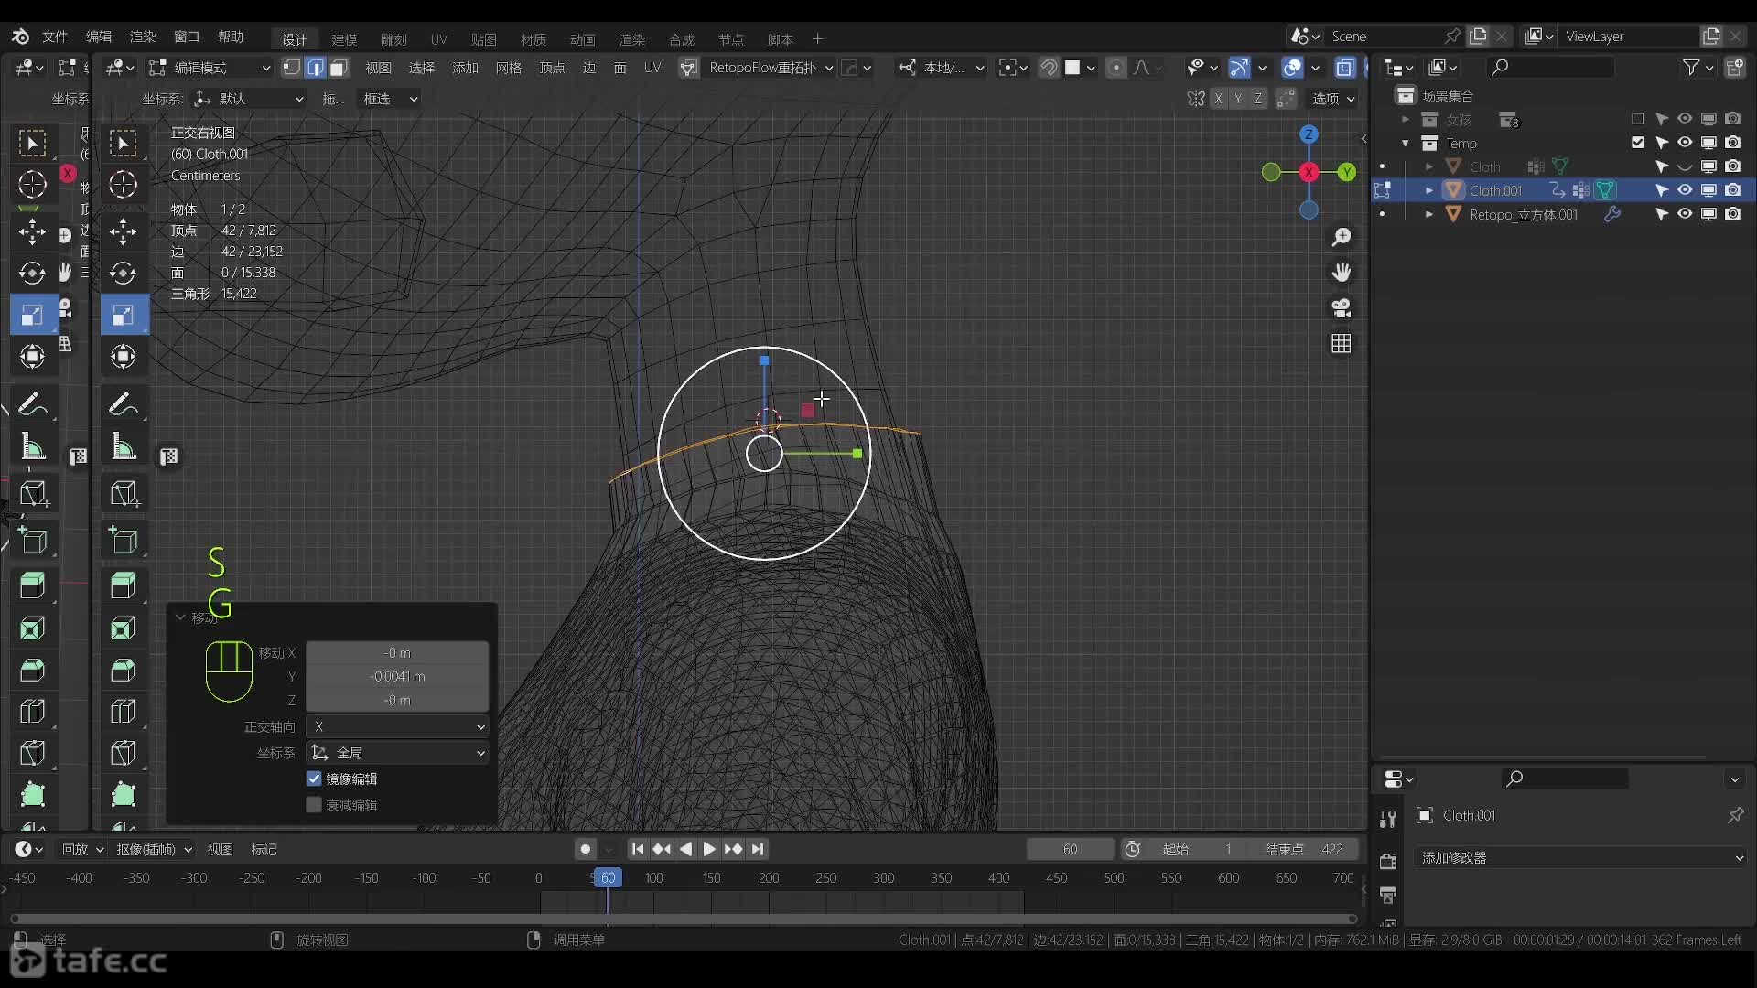Enable vertex select mode
Image resolution: width=1757 pixels, height=988 pixels.
tap(291, 68)
